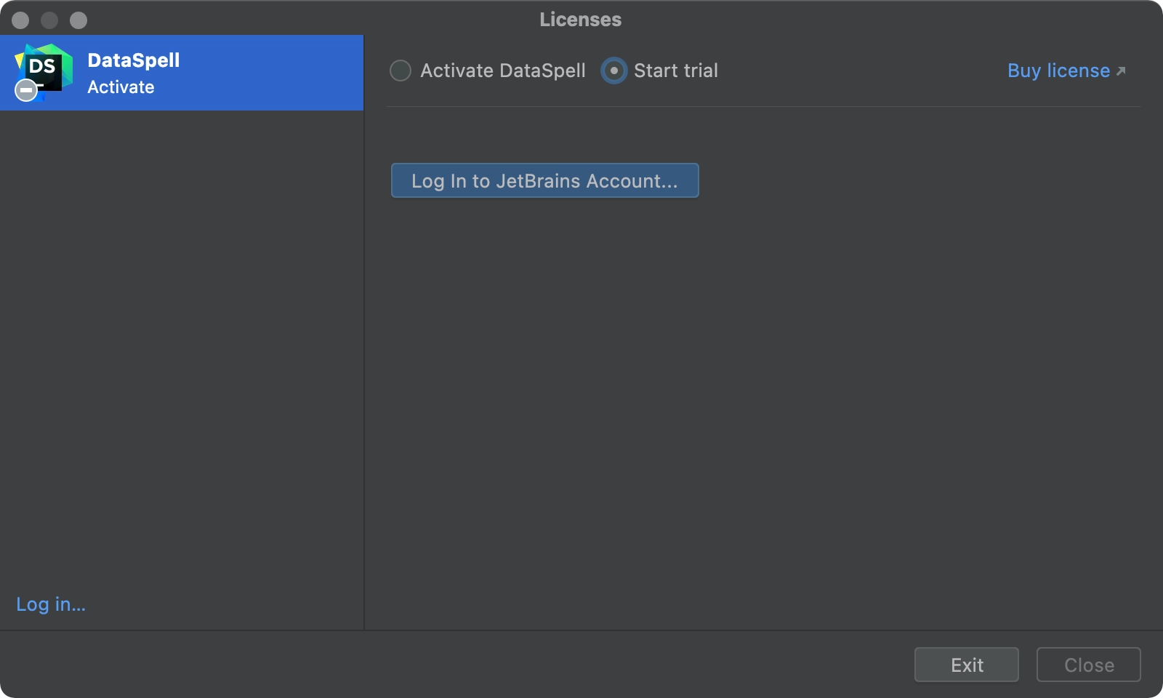Image resolution: width=1163 pixels, height=698 pixels.
Task: Click the Log in... link at the bottom left
Action: pyautogui.click(x=51, y=604)
